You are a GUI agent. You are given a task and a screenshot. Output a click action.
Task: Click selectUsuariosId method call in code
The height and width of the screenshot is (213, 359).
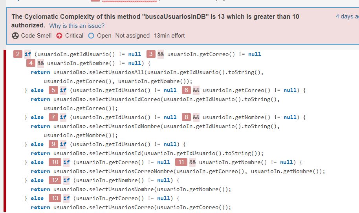(x=115, y=153)
